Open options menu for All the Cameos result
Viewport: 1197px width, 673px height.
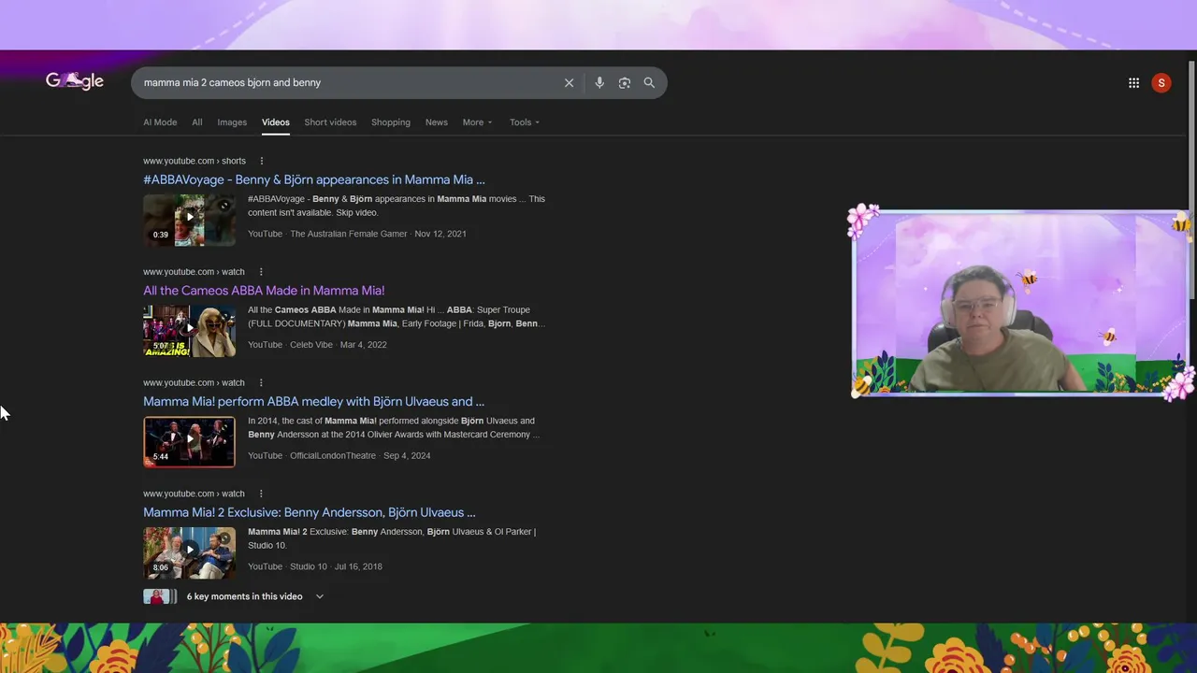click(x=261, y=272)
